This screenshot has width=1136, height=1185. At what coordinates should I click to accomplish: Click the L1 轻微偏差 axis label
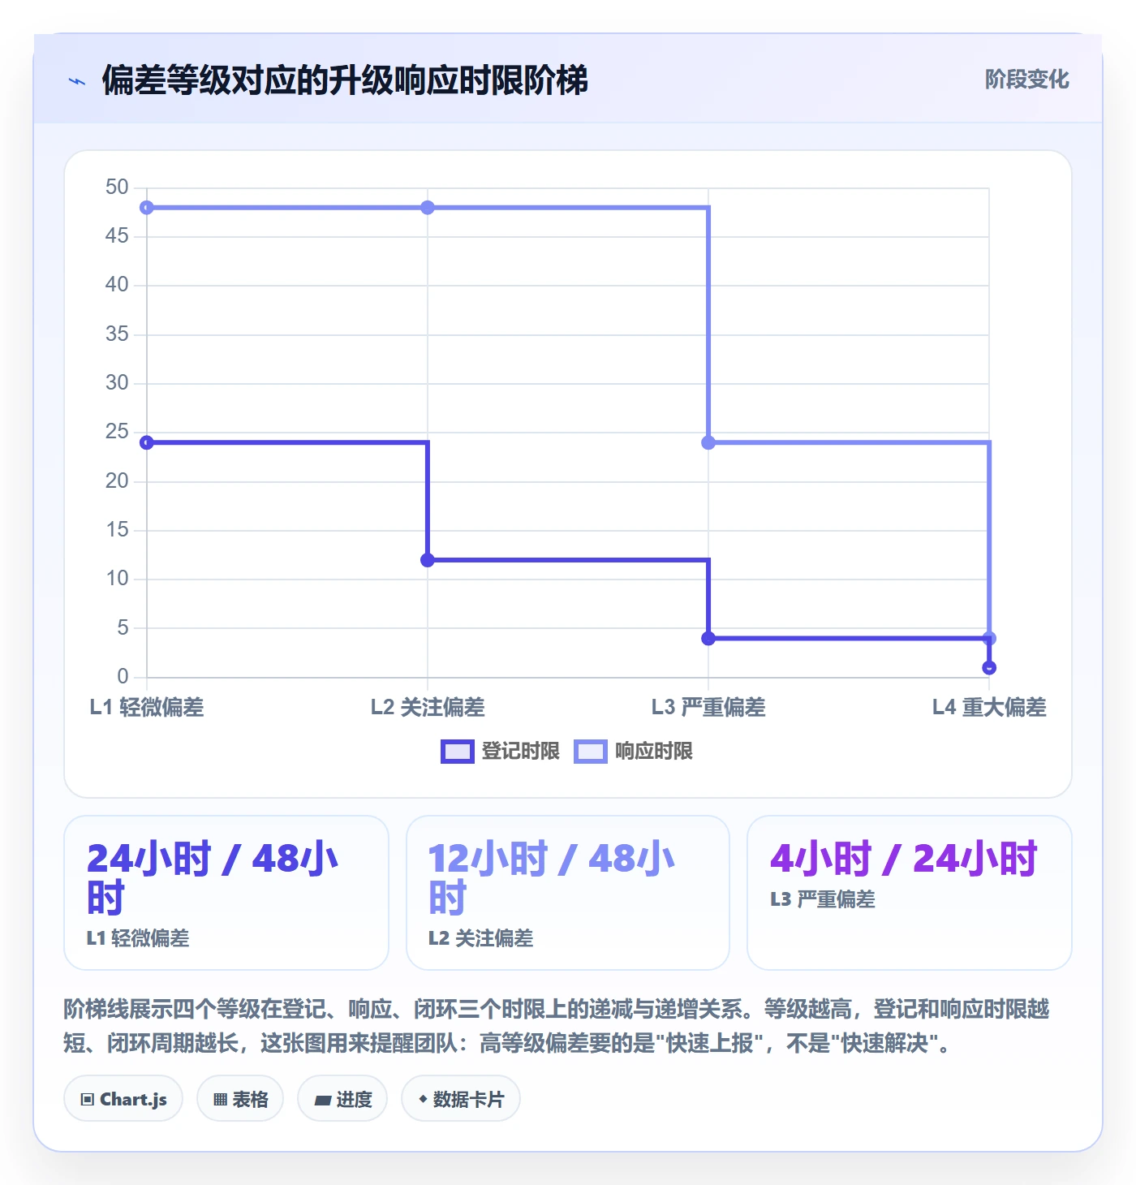(x=147, y=708)
